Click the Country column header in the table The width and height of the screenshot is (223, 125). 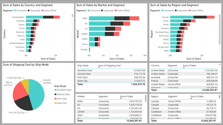tap(155, 66)
